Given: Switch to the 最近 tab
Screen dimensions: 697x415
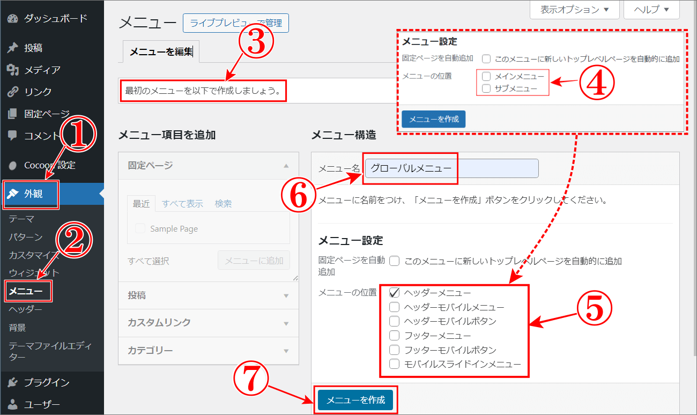Looking at the screenshot, I should pyautogui.click(x=142, y=204).
